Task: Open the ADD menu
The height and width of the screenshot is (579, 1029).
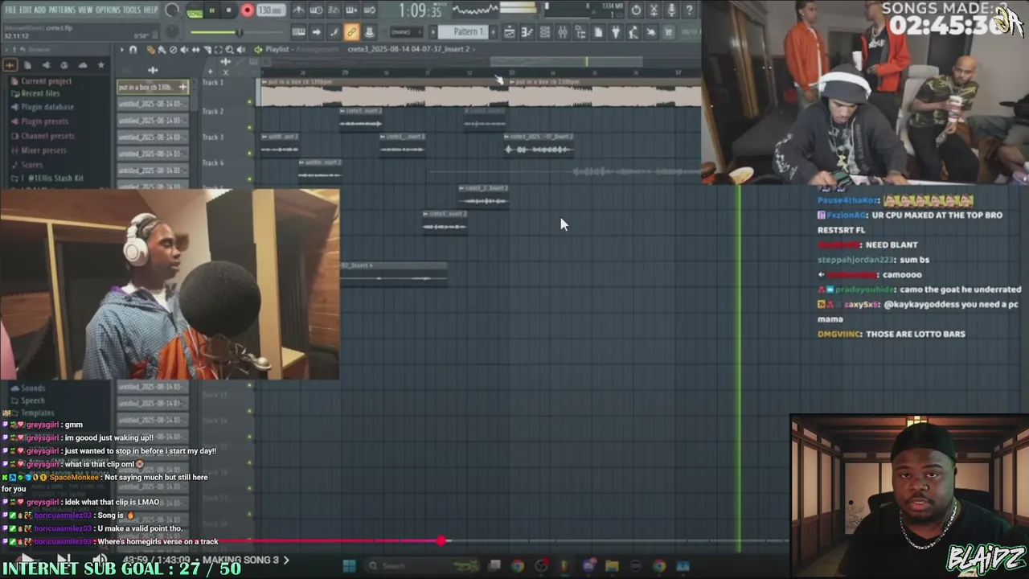Action: (x=40, y=10)
